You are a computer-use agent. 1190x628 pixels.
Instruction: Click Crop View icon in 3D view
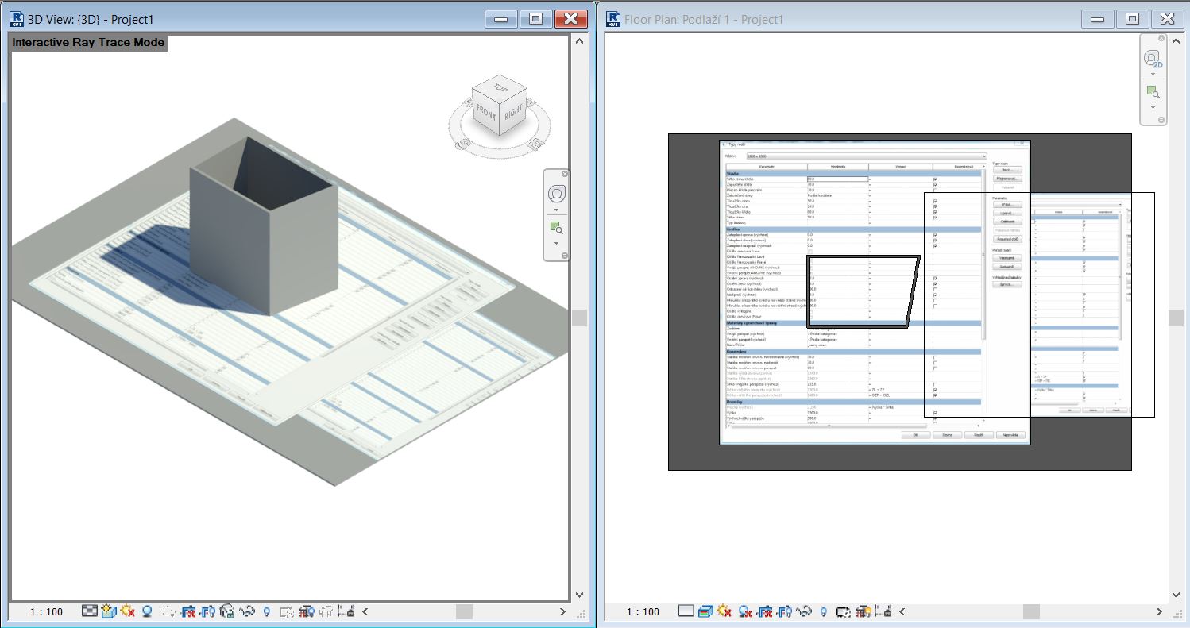click(188, 611)
